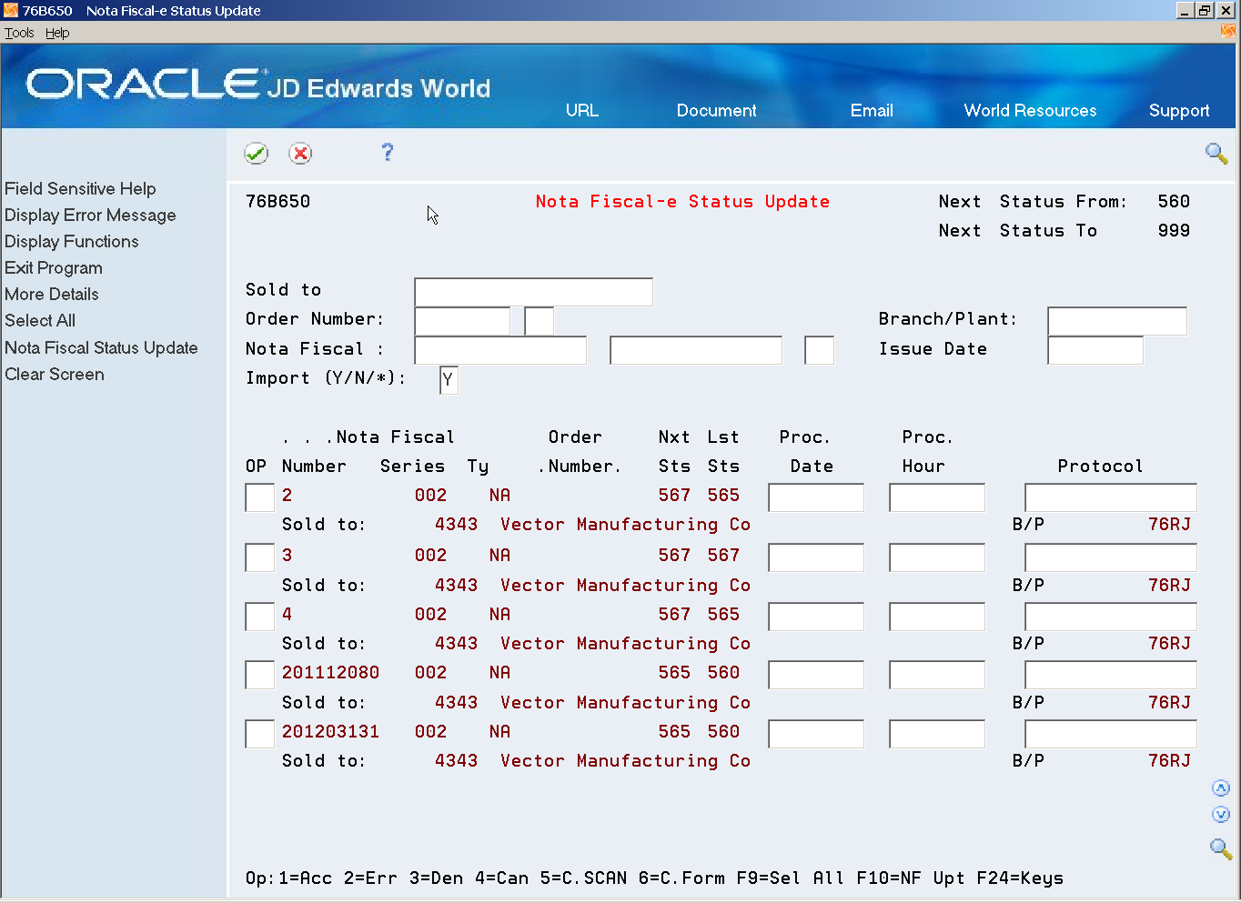This screenshot has width=1241, height=903.
Task: Open World Resources header link
Action: (1031, 110)
